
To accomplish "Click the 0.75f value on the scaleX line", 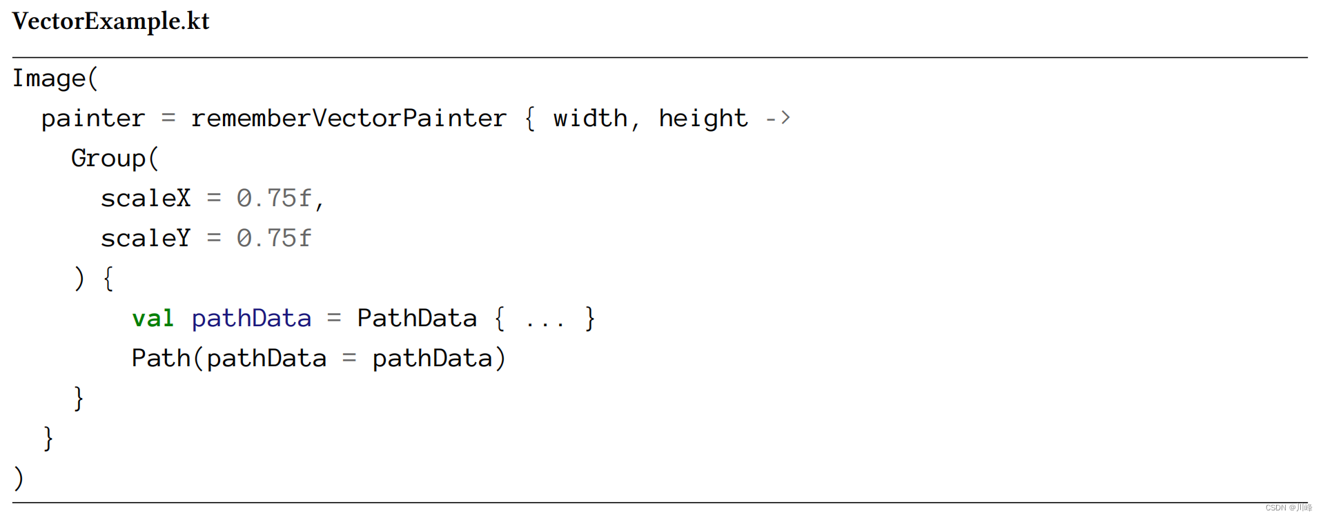I will [274, 199].
